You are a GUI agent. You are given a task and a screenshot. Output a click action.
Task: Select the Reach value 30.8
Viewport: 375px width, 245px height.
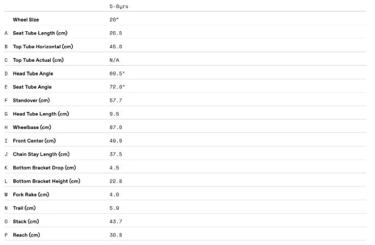pyautogui.click(x=116, y=235)
